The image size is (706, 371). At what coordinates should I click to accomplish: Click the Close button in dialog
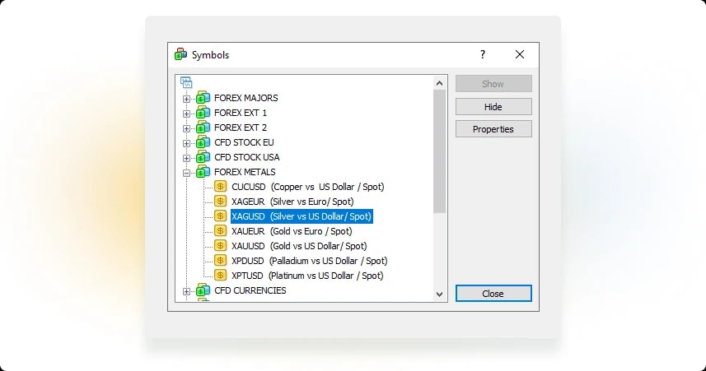pos(493,293)
